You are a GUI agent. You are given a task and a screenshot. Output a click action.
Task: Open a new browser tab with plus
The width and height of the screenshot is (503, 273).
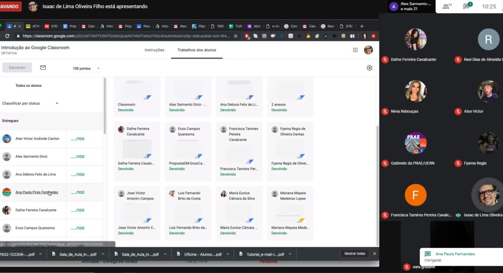coord(362,26)
